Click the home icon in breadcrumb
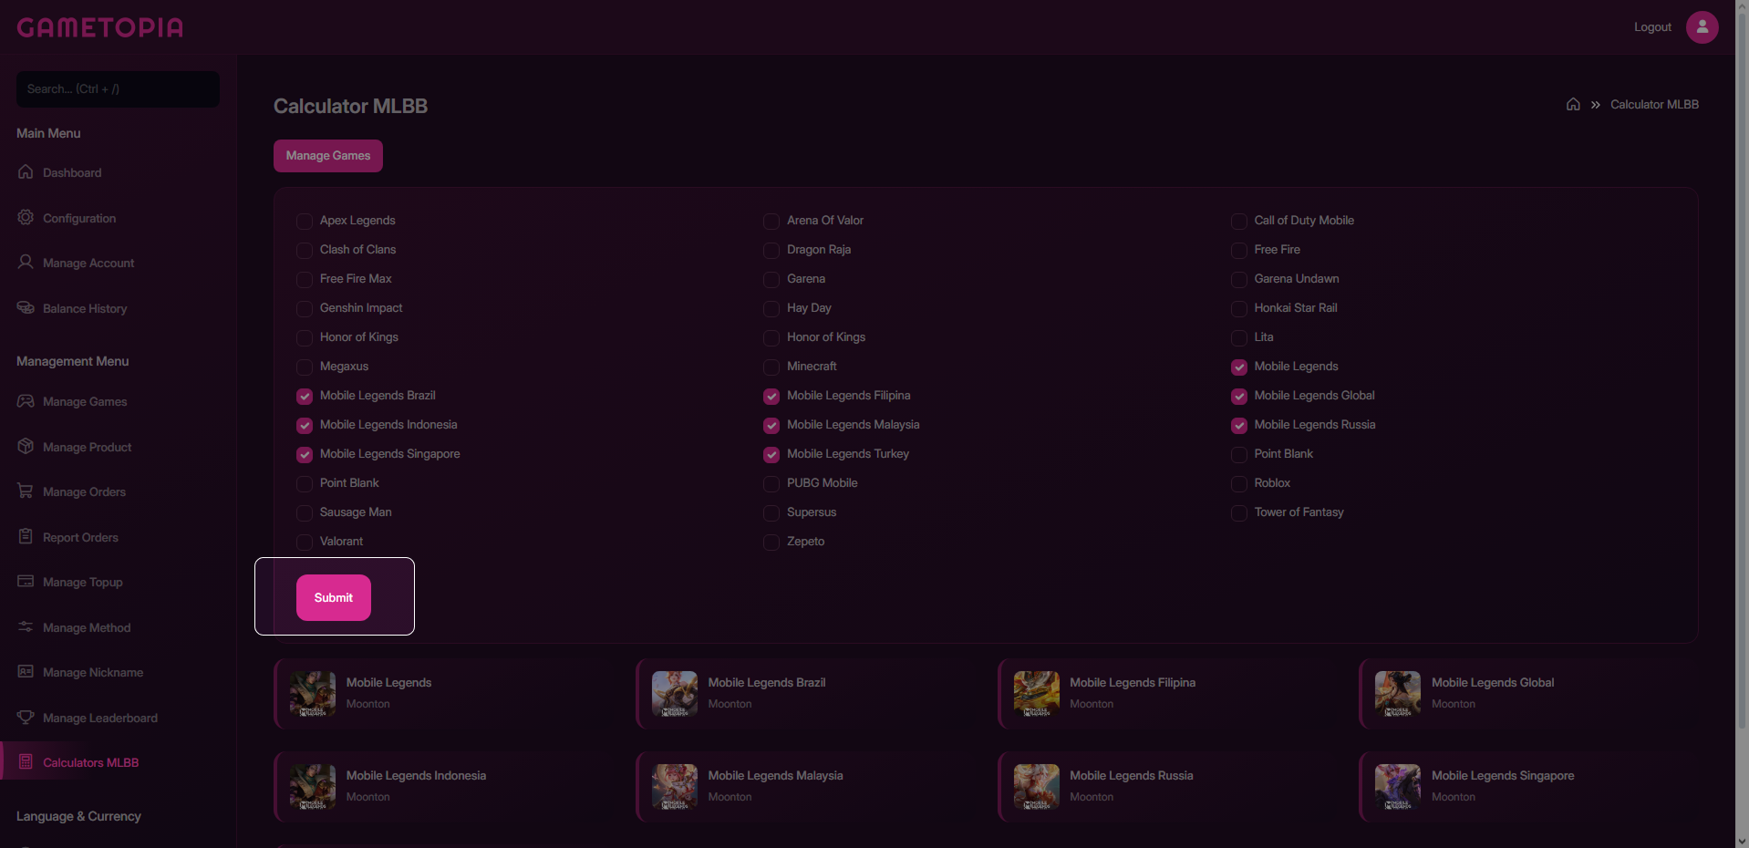1749x848 pixels. point(1573,104)
